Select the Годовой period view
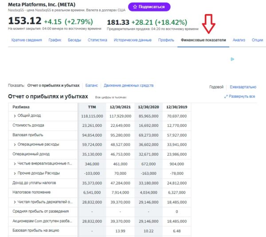 (x=216, y=87)
